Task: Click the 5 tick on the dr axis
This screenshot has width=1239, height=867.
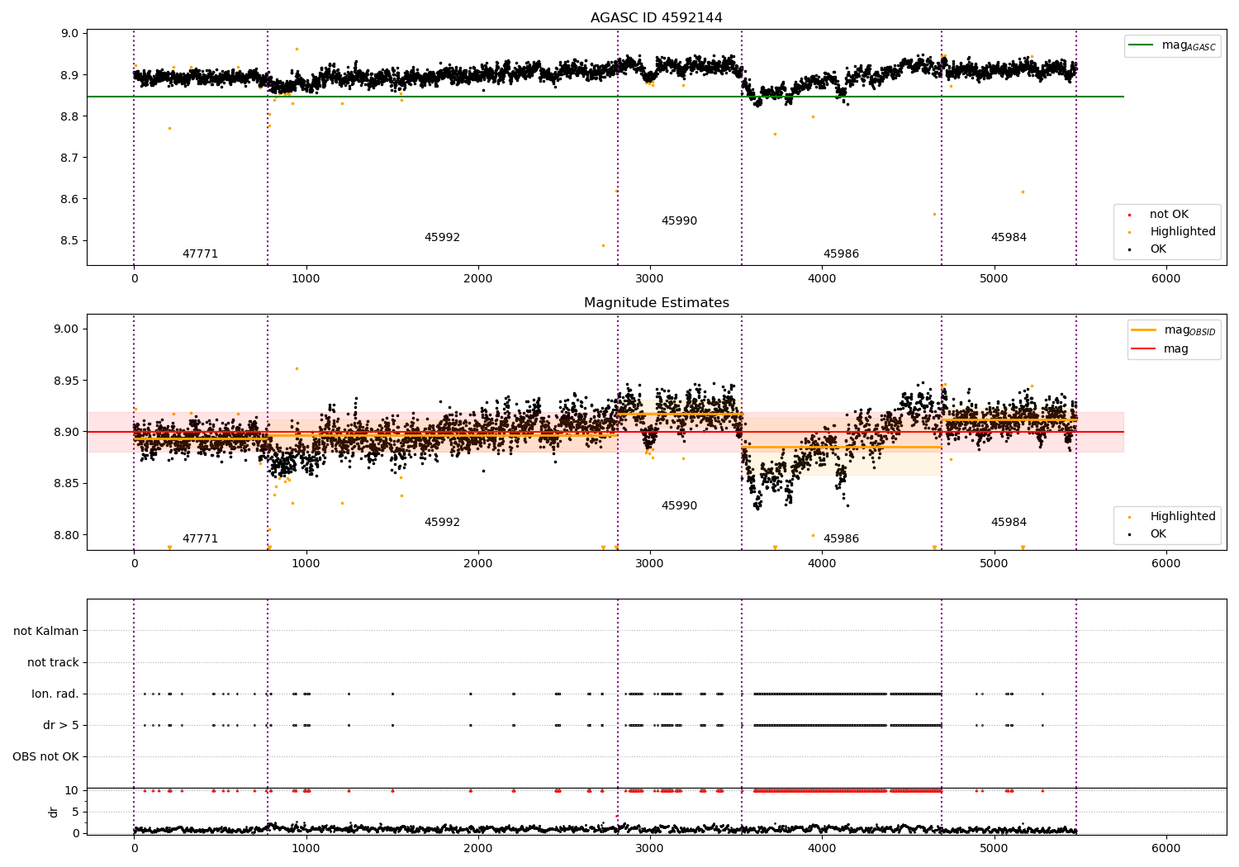Action: [75, 813]
